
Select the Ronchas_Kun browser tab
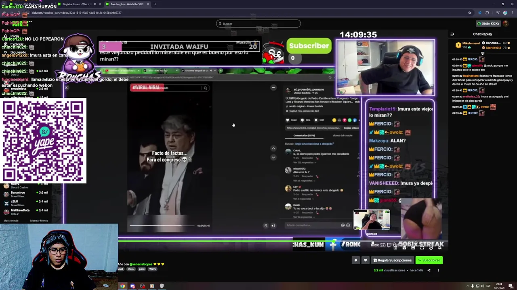pyautogui.click(x=126, y=4)
